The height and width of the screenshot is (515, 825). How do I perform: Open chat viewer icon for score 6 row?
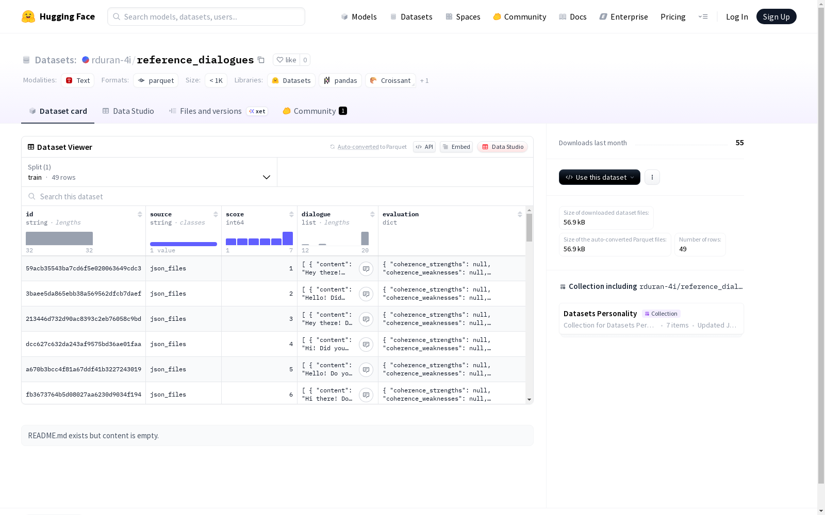(x=366, y=395)
